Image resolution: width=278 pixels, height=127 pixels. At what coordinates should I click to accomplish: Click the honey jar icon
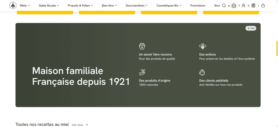coord(142,46)
